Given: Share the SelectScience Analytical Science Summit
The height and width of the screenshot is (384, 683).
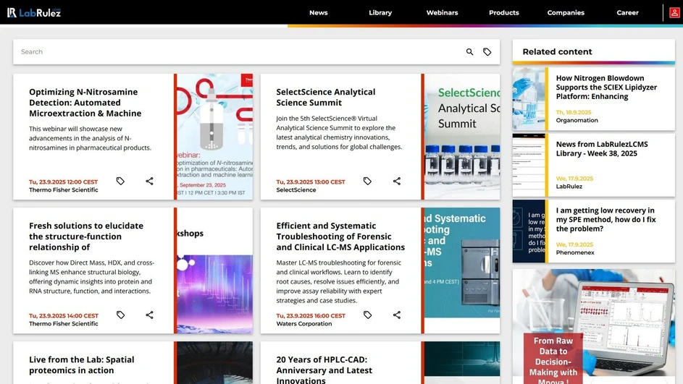Looking at the screenshot, I should [397, 182].
